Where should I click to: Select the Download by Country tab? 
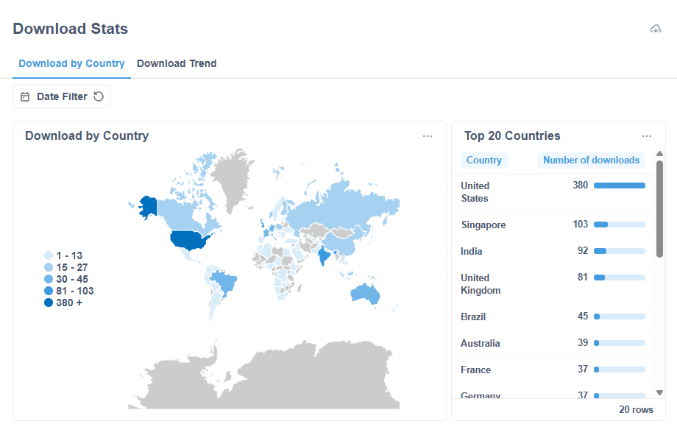click(x=71, y=63)
